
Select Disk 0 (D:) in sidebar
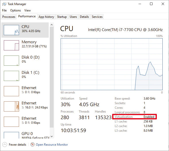[25, 60]
